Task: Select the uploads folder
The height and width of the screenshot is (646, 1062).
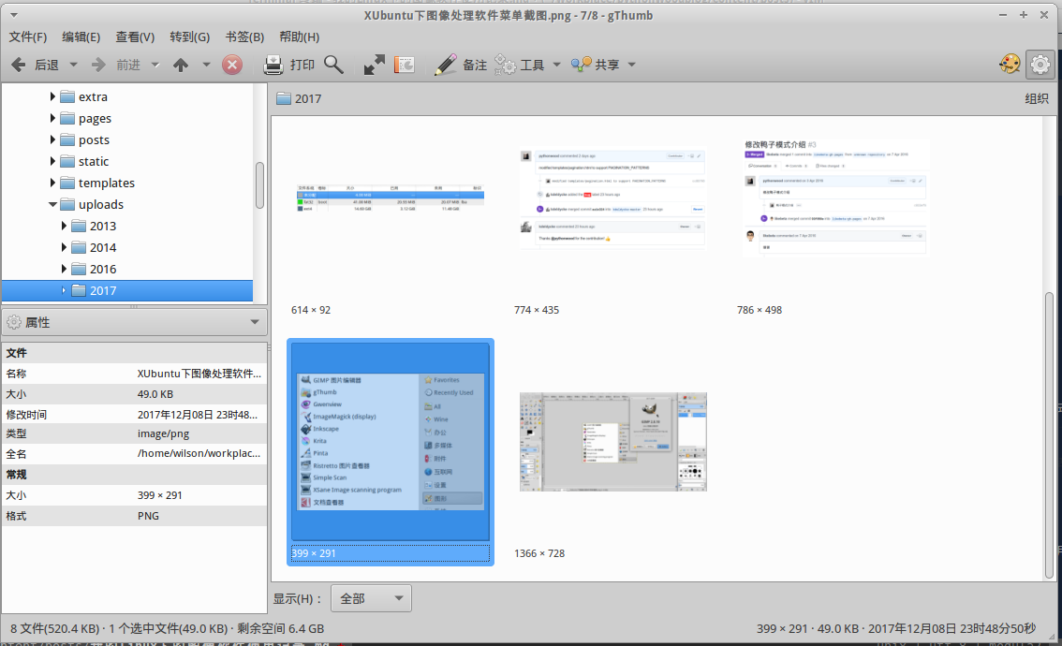Action: point(101,204)
